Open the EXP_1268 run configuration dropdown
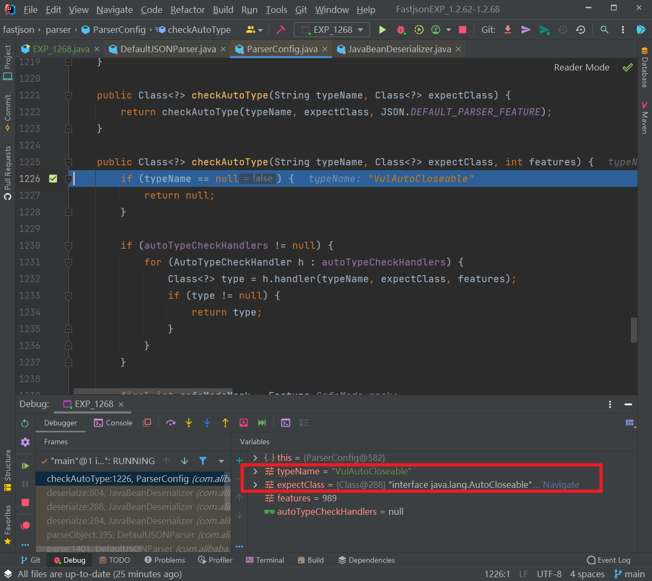The width and height of the screenshot is (652, 581). point(331,30)
